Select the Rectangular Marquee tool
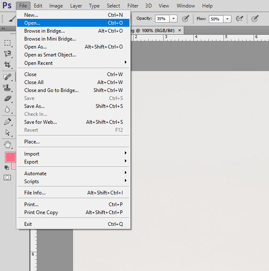269x271 pixels. point(8,43)
